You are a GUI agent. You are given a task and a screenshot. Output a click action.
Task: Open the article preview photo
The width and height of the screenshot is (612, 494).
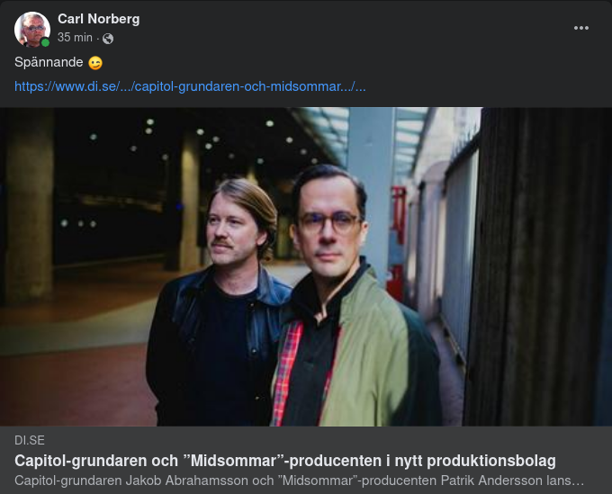pos(306,266)
